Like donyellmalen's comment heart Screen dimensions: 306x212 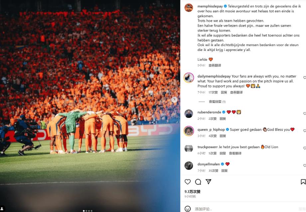(304, 165)
